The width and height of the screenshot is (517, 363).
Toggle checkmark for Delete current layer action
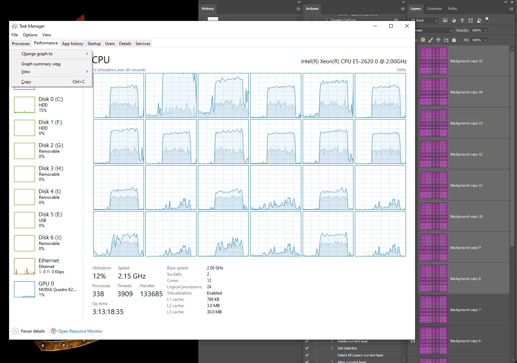(307, 341)
